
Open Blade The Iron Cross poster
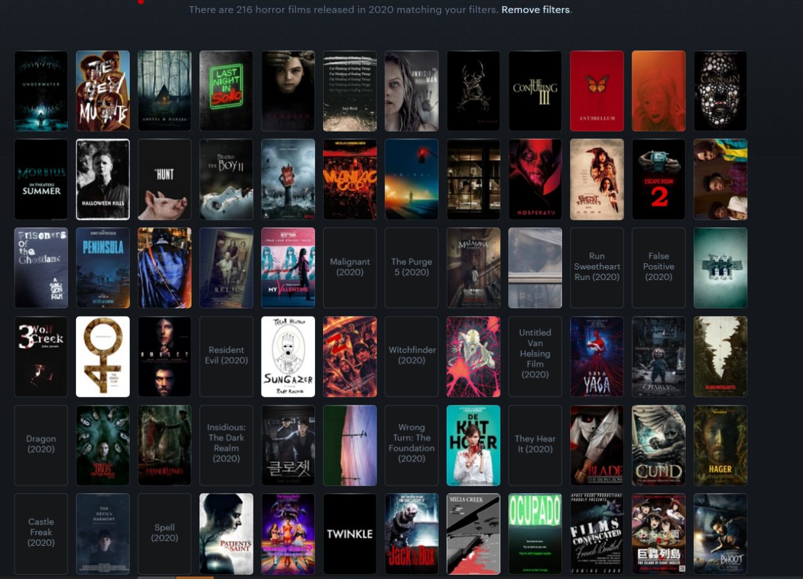click(x=597, y=446)
